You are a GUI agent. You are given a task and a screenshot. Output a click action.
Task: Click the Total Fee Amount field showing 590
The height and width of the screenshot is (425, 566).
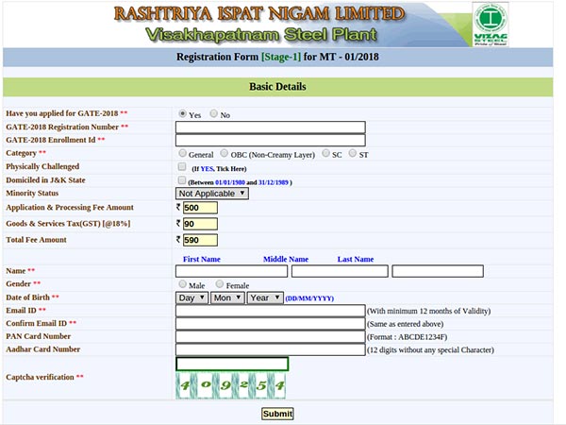(200, 240)
